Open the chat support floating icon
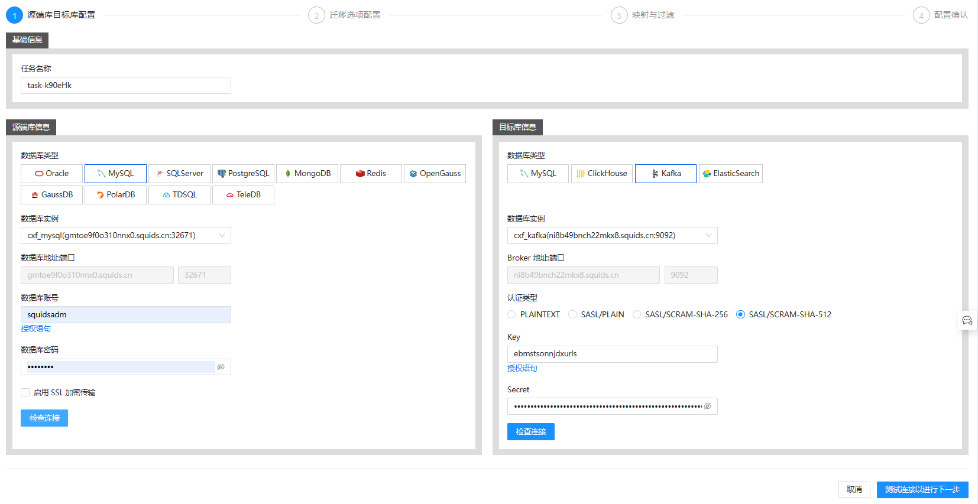Viewport: 978px width, 504px height. 967,320
